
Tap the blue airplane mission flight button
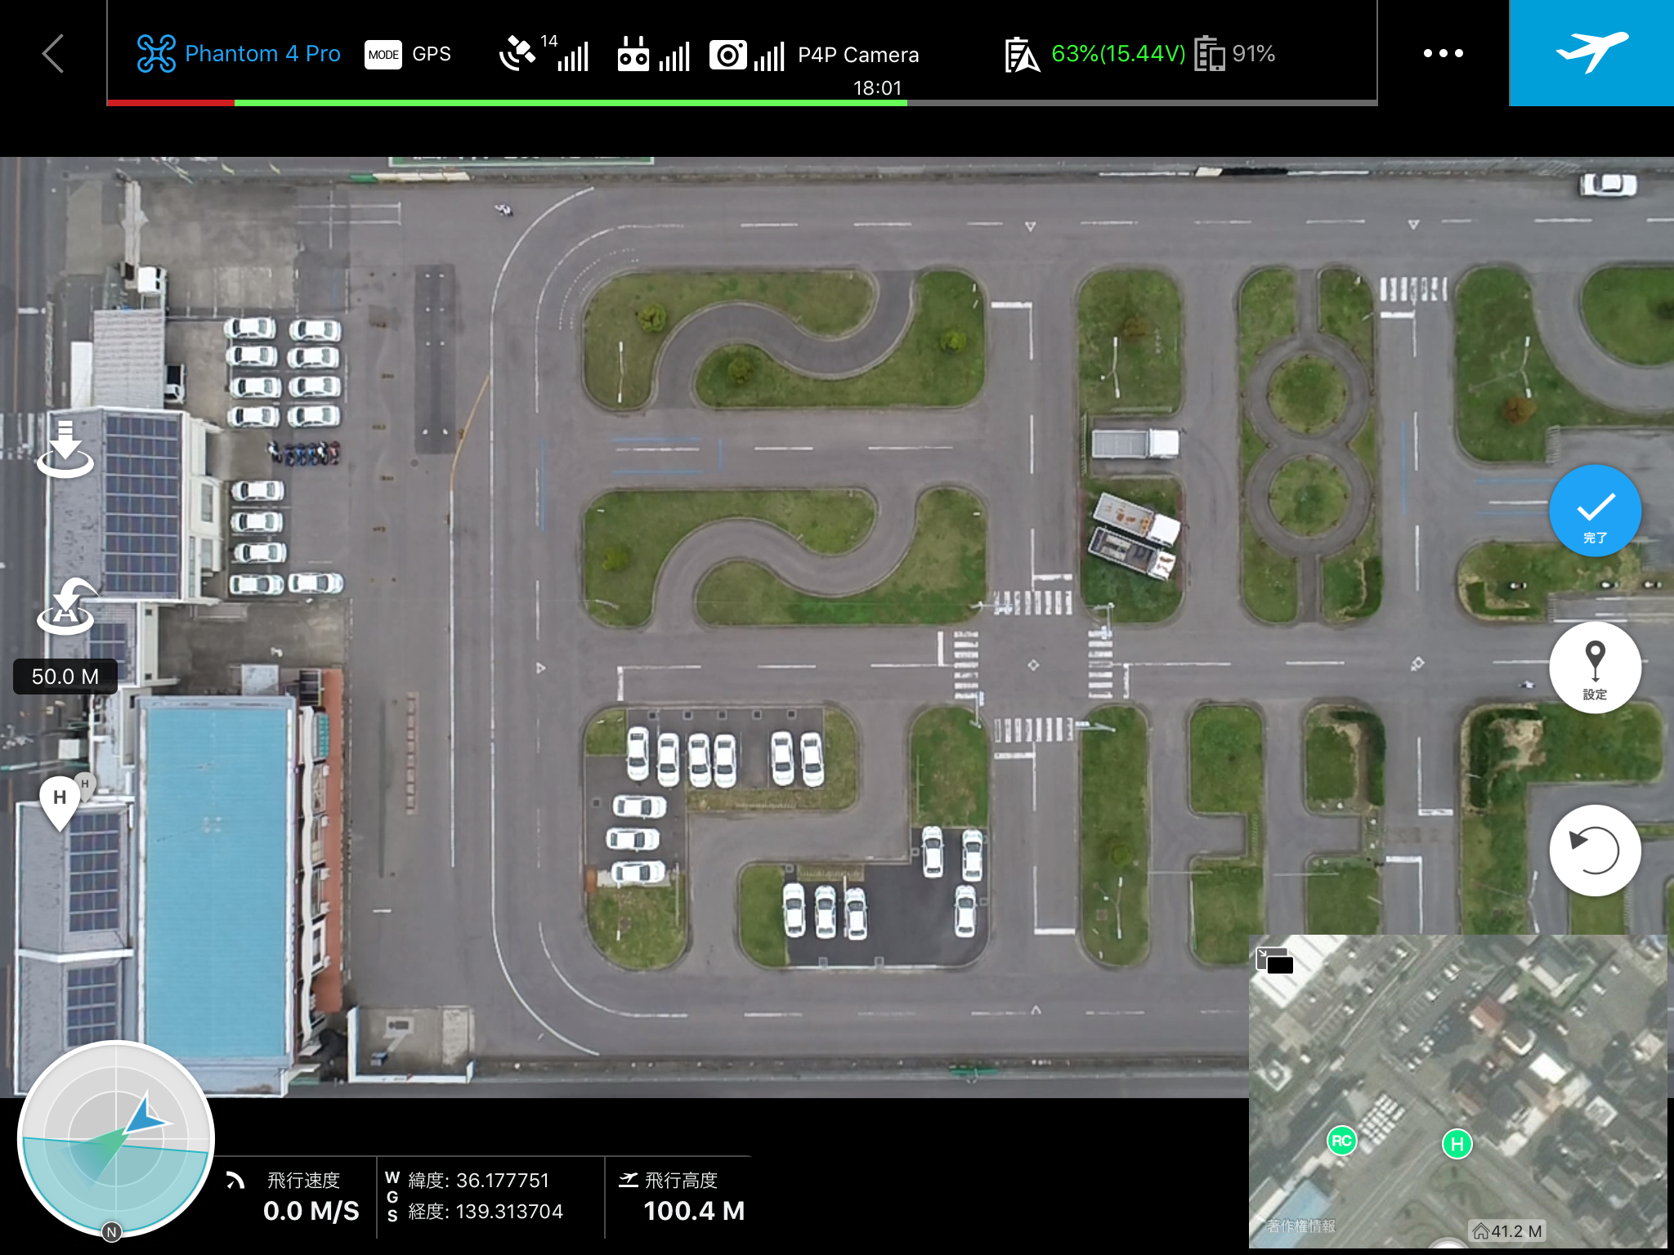point(1591,53)
